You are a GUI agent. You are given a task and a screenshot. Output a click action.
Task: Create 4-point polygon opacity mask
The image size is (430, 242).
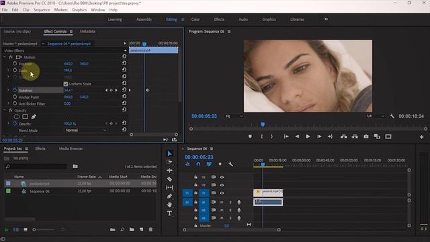25,117
